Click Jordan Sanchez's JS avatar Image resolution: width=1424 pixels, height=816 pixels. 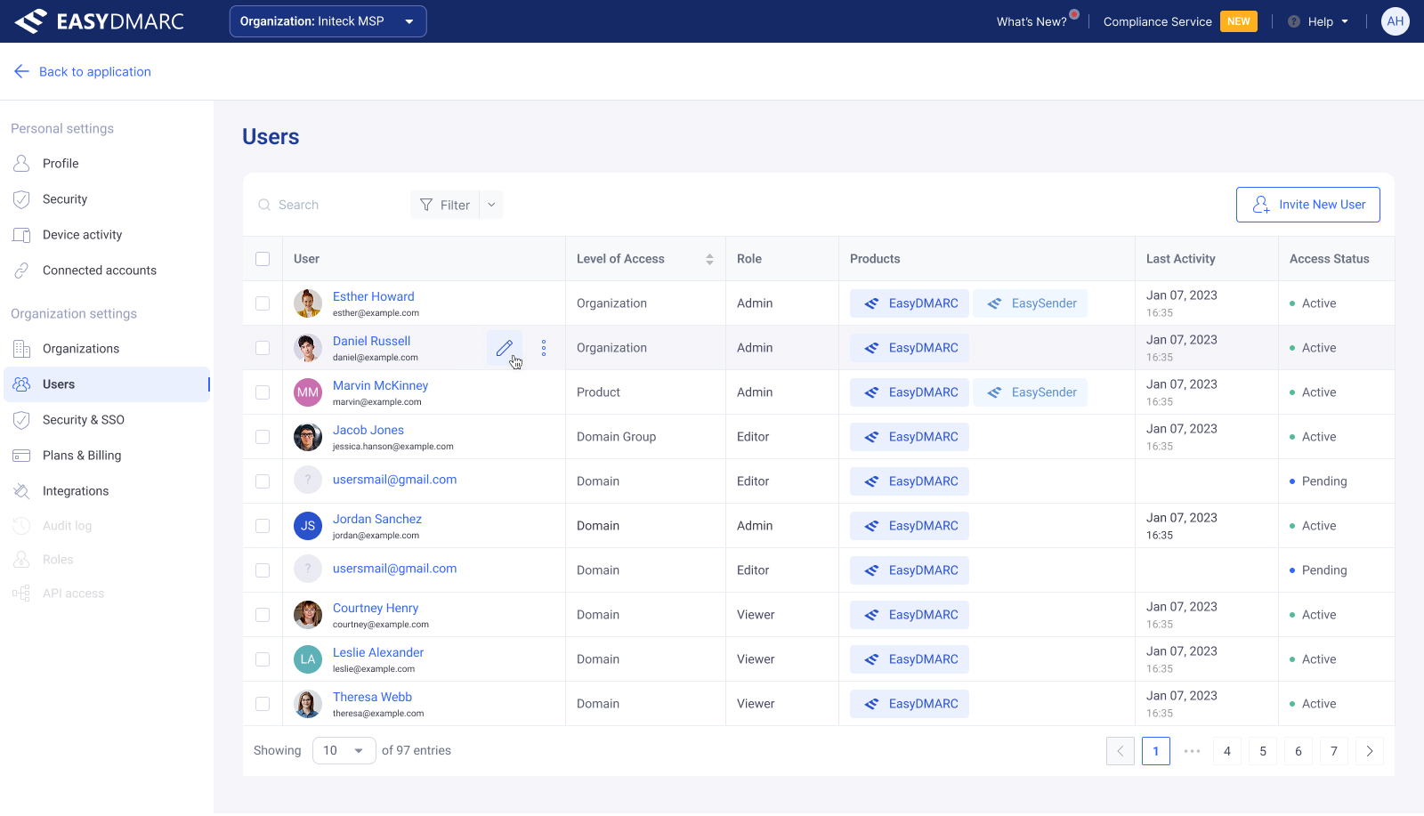tap(308, 526)
